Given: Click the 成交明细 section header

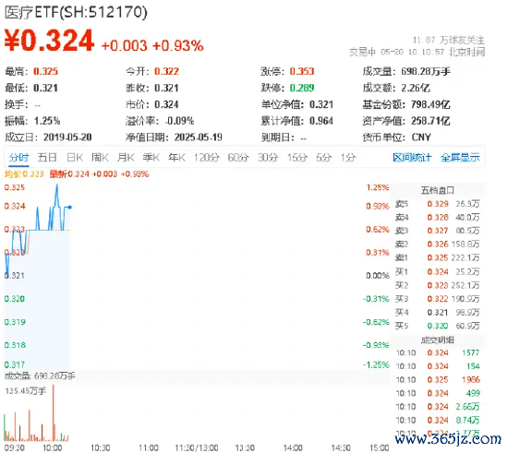Looking at the screenshot, I should click(438, 340).
